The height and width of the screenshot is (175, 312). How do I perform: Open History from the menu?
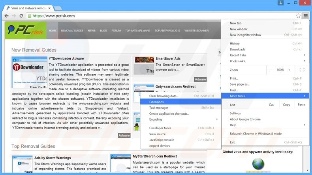tap(265, 43)
